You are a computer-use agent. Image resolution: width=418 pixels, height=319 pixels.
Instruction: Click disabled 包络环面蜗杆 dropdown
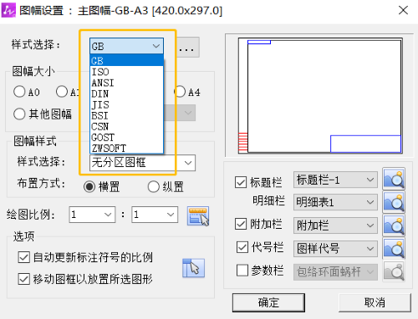coord(335,271)
